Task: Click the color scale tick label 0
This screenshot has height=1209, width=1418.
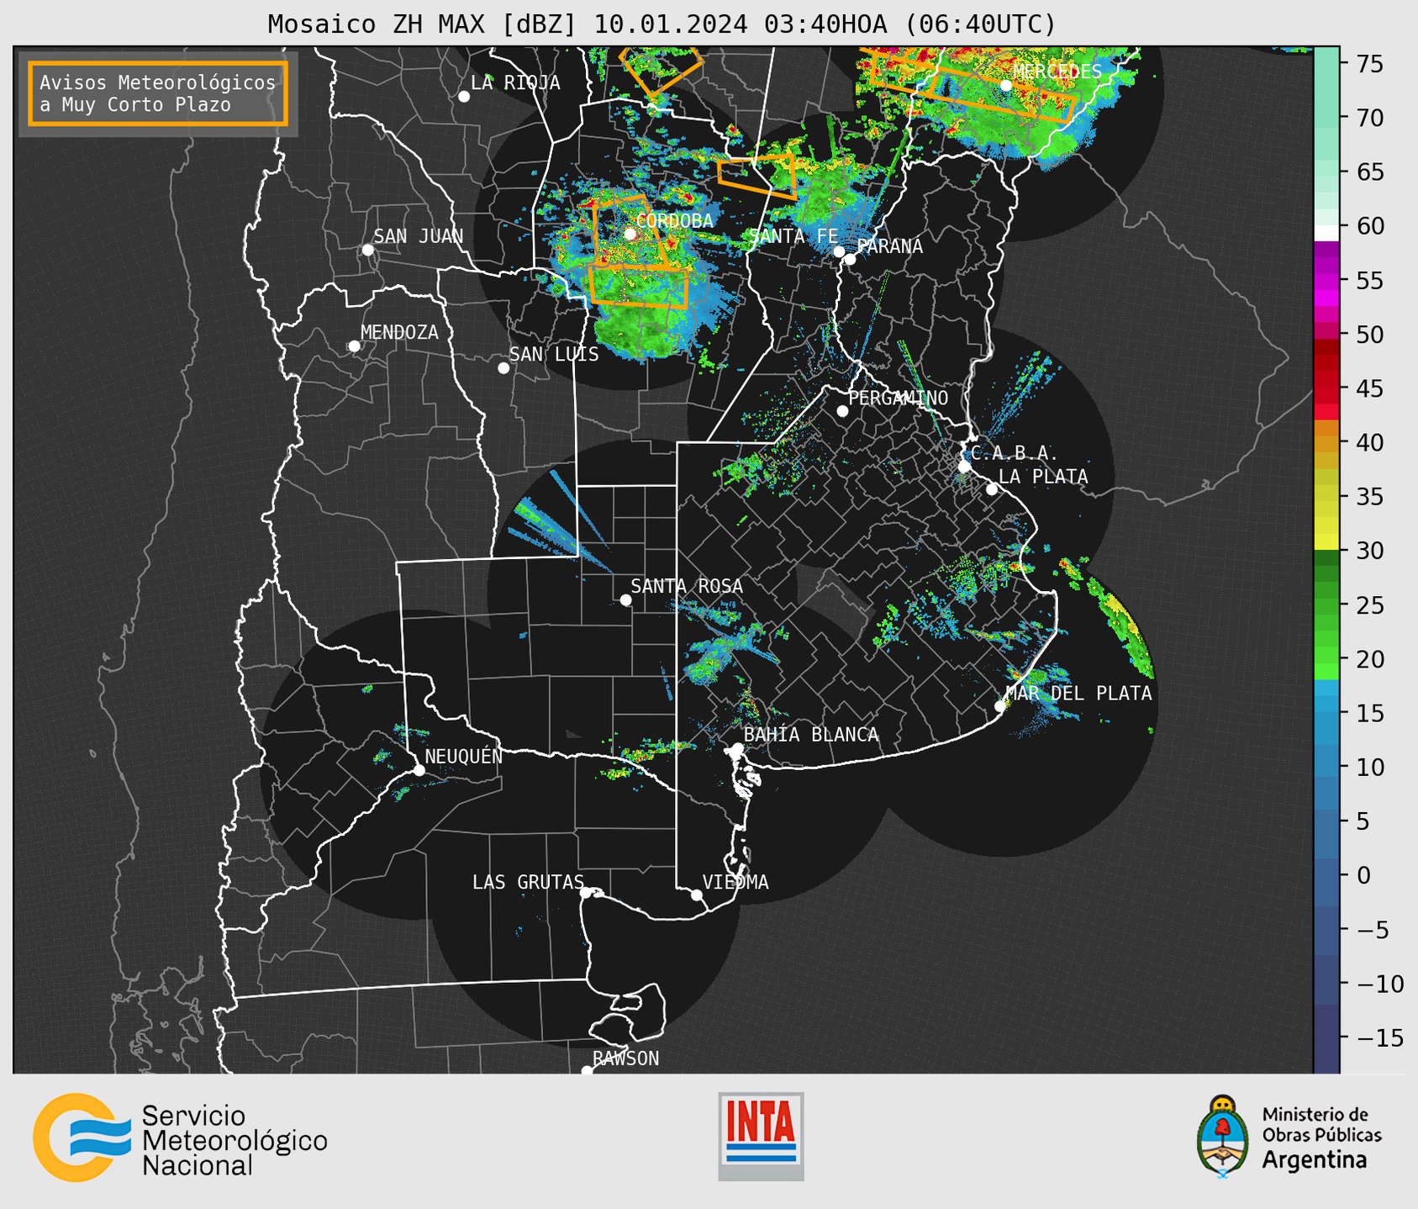Action: (x=1363, y=876)
